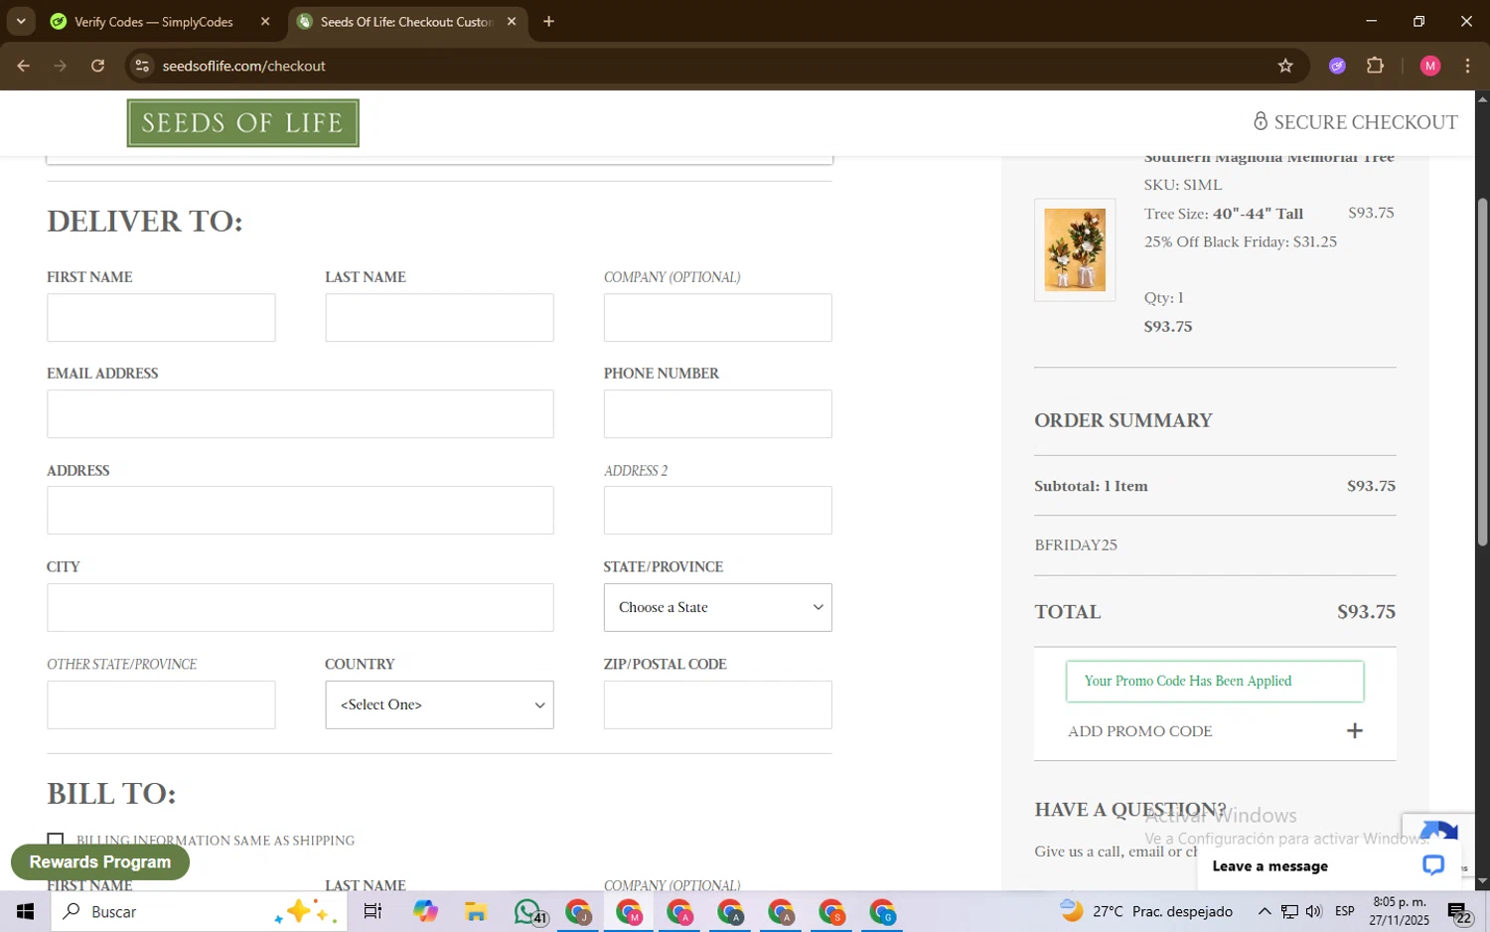Open WhatsApp from the taskbar
This screenshot has height=932, width=1490.
(528, 912)
